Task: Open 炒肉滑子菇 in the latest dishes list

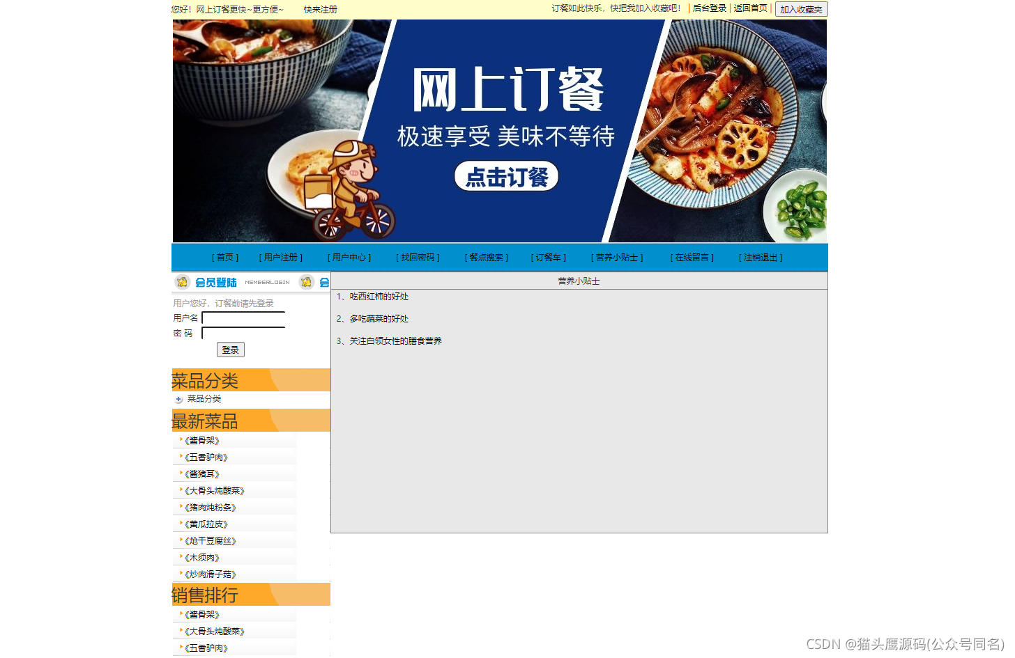Action: click(211, 574)
